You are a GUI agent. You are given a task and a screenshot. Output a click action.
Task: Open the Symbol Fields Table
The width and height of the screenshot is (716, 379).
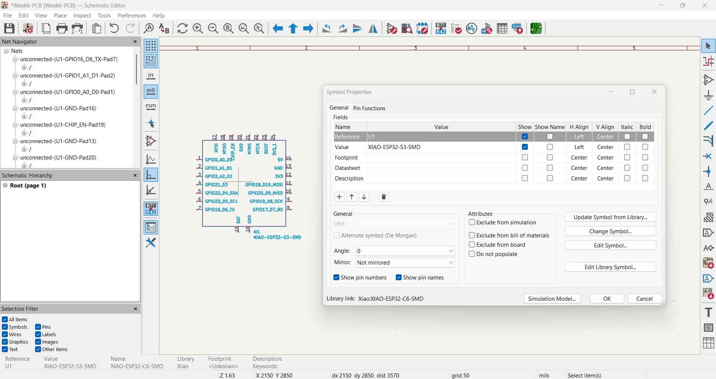click(x=502, y=28)
